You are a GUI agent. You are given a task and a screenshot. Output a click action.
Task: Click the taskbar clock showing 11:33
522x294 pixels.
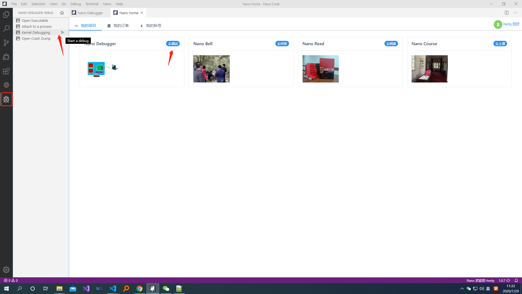click(511, 289)
